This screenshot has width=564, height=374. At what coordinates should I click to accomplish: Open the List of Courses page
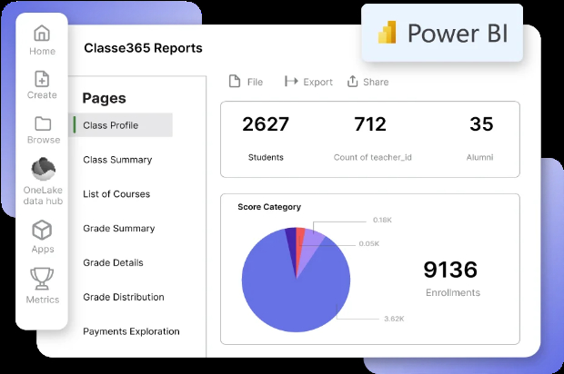116,194
